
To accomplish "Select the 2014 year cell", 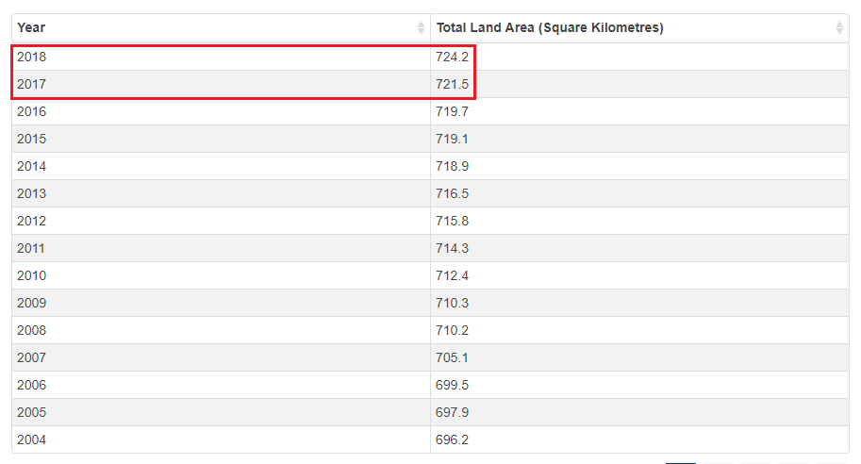I will [32, 166].
